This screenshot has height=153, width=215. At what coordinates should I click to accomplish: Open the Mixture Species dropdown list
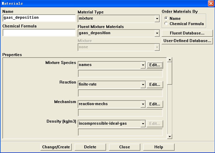tap(143, 65)
